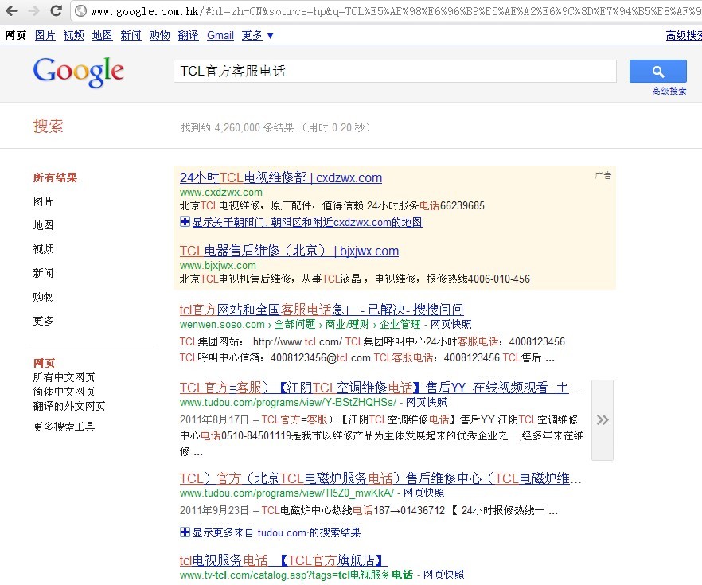
Task: Open 网页快照 for Y-BStZHQHSs tudou result
Action: coord(427,403)
